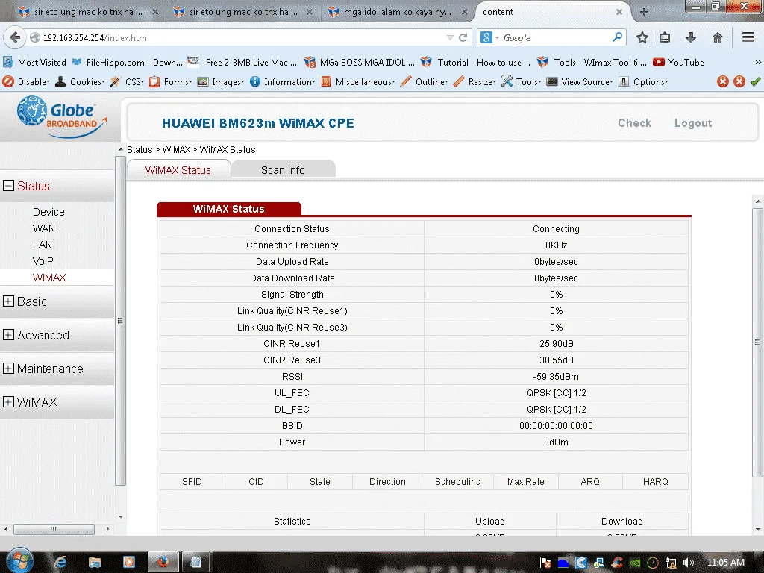
Task: Click the BSID value 00:00:00:00:00:00
Action: point(556,426)
